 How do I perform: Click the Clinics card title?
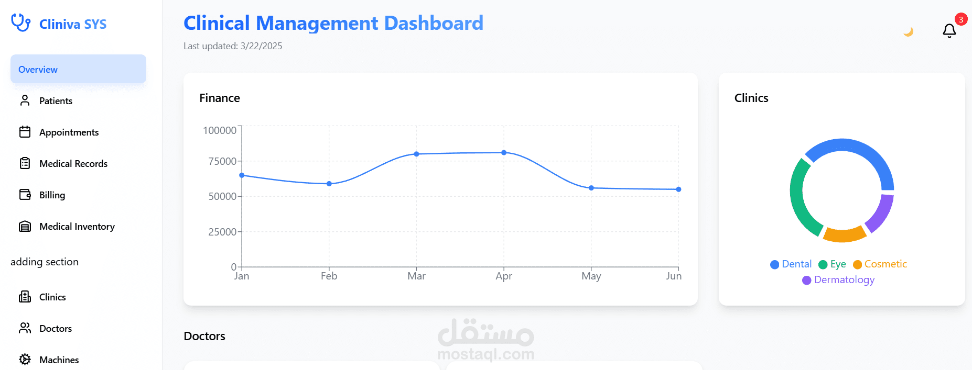[x=751, y=98]
